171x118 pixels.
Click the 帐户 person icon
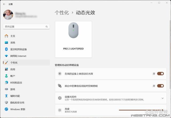6,76
